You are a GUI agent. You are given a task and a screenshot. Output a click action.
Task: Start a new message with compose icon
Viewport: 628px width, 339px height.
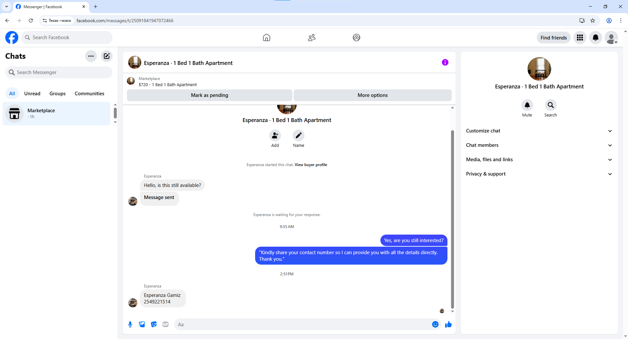tap(107, 56)
